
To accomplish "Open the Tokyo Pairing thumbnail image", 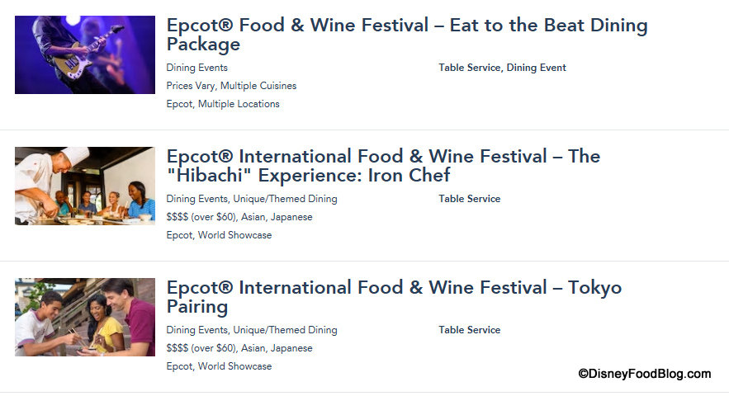I will point(84,317).
